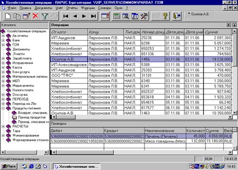Collapse the Продукты питания catalog node
Image resolution: width=238 pixels, height=170 pixels.
(3, 109)
